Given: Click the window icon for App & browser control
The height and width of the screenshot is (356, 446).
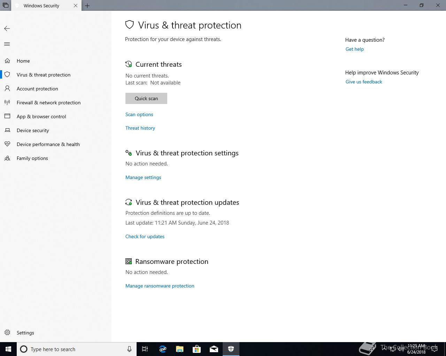Looking at the screenshot, I should pos(7,116).
